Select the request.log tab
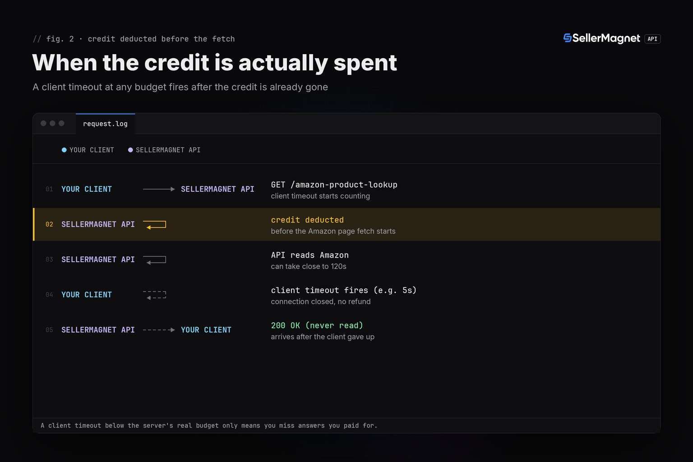 click(105, 124)
